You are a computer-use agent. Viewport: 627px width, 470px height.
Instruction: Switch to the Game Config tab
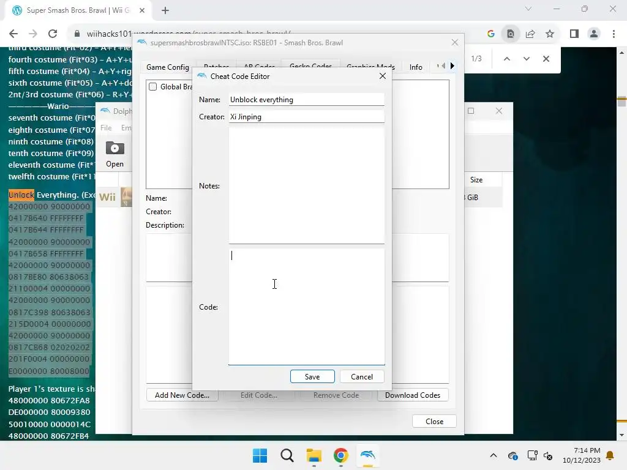168,67
